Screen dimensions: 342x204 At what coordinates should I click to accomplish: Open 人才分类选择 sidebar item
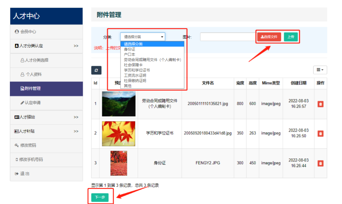tap(46, 60)
